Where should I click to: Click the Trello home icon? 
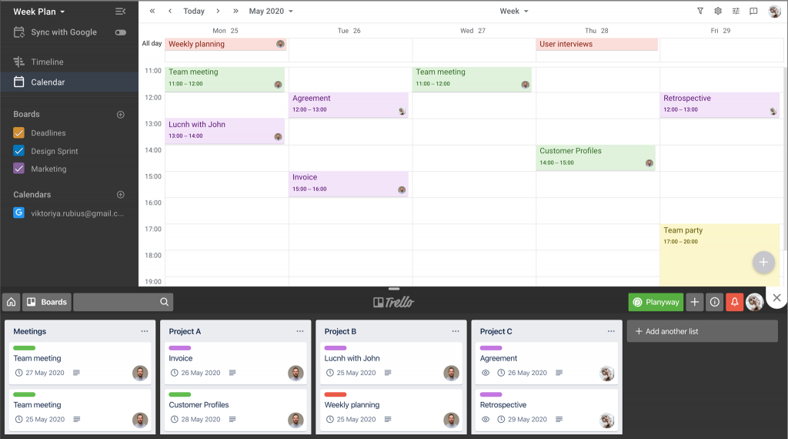(12, 302)
